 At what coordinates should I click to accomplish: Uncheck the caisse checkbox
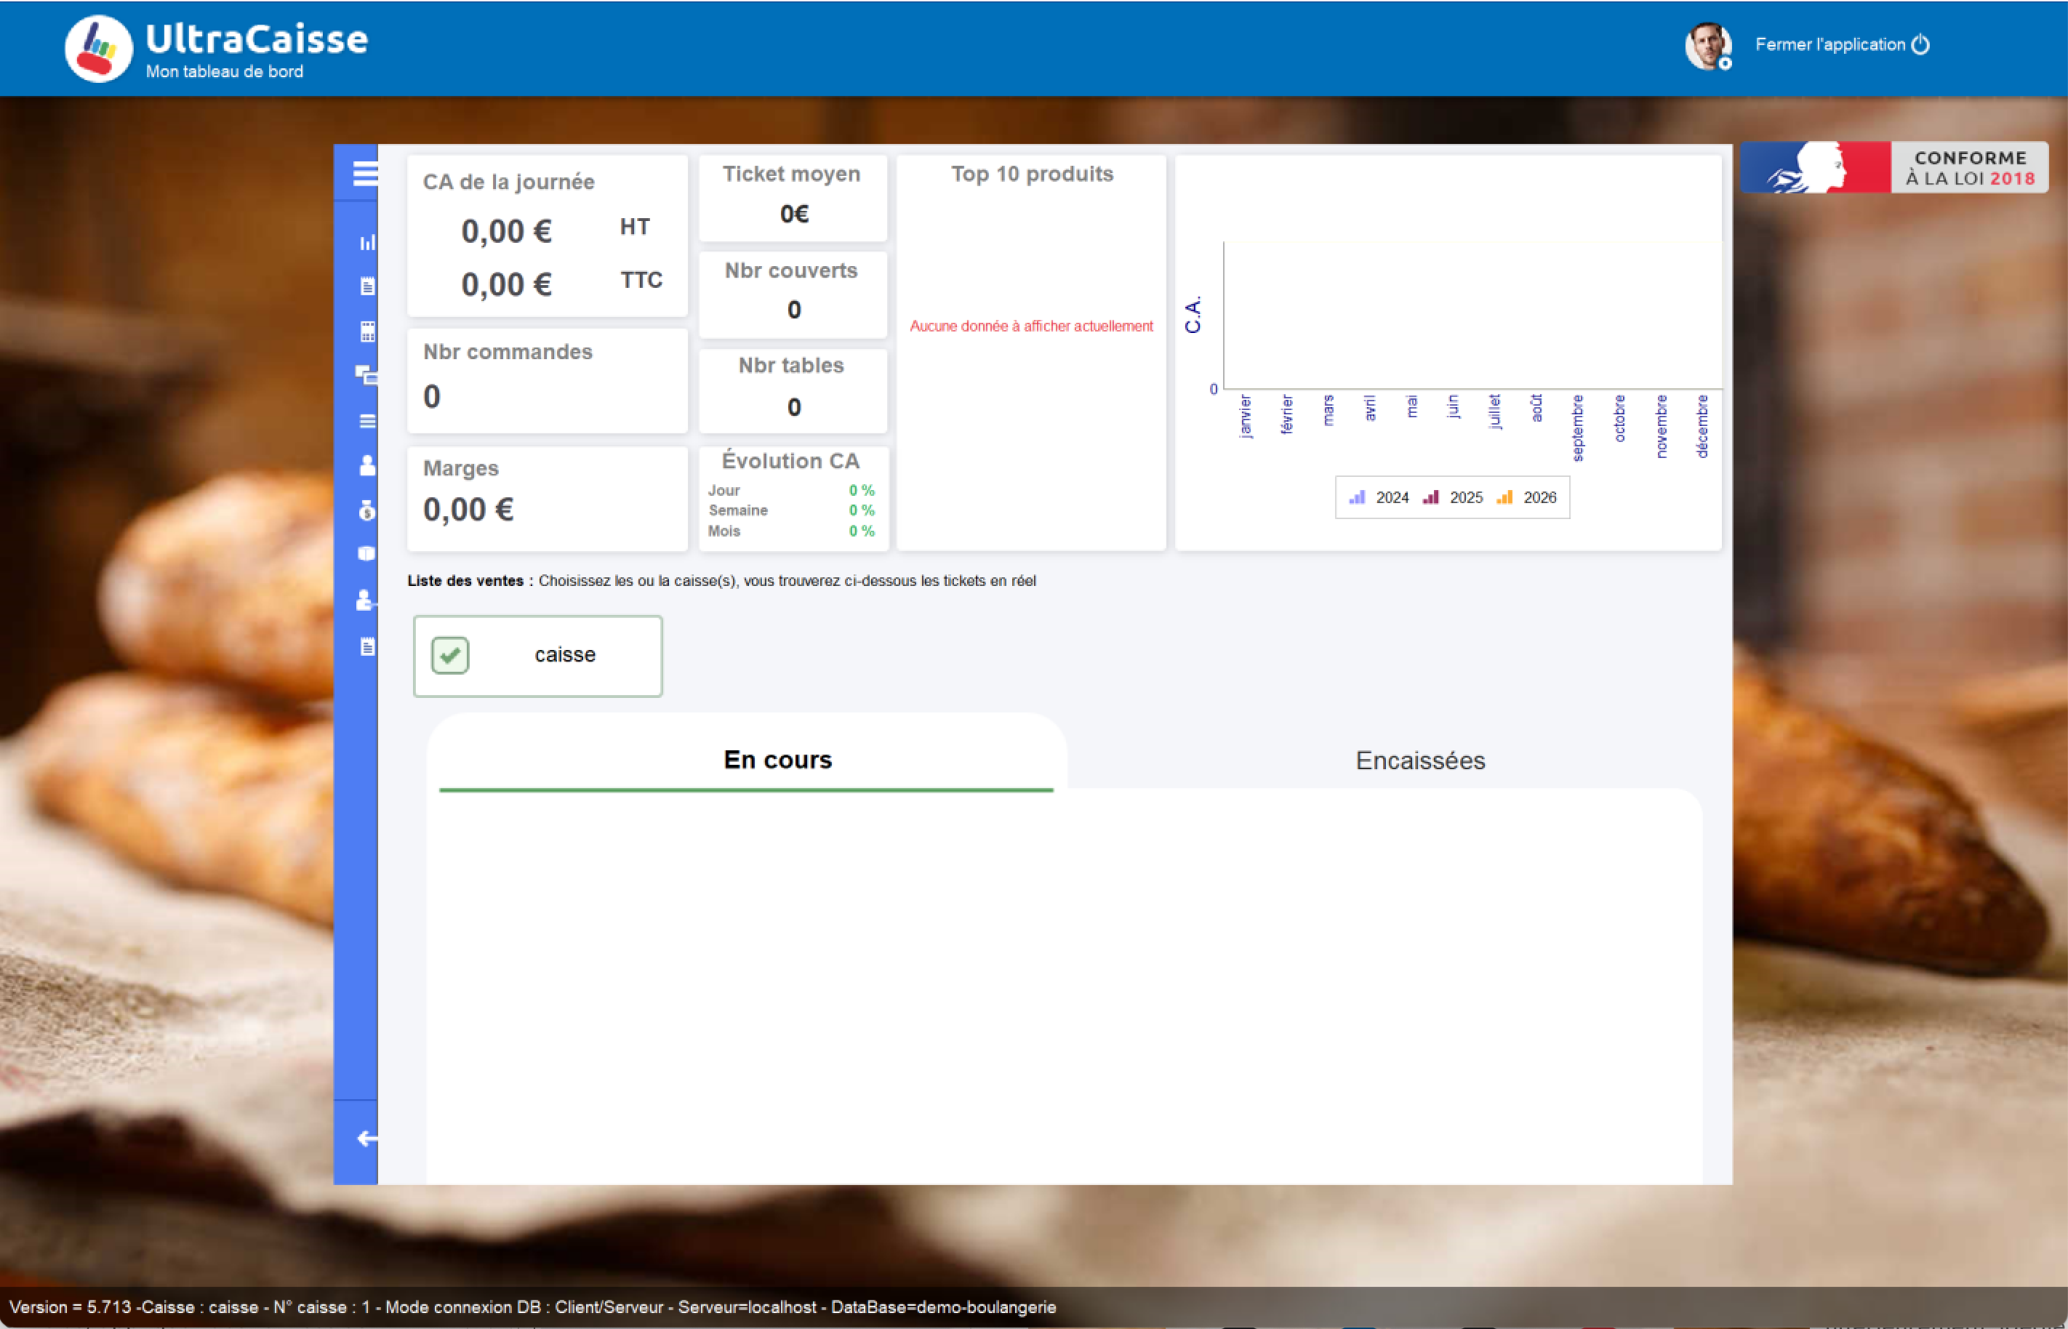[449, 655]
